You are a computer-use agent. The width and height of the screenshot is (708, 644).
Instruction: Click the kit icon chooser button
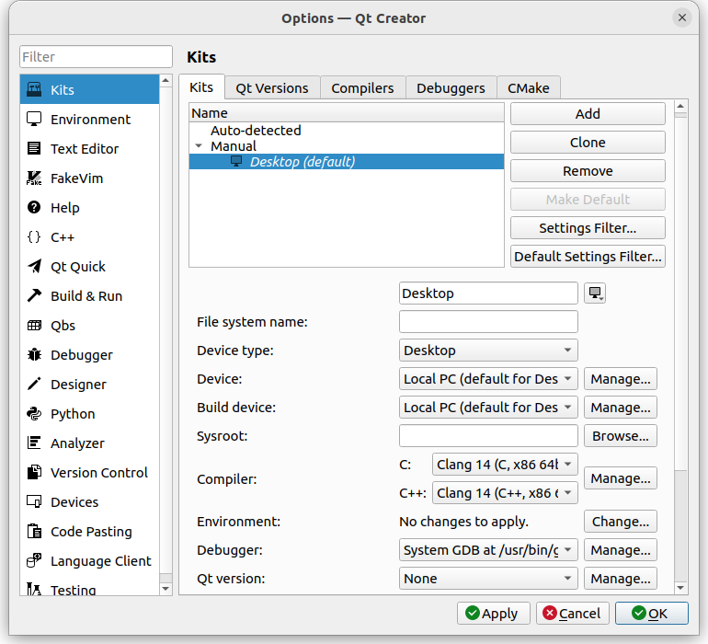point(595,293)
